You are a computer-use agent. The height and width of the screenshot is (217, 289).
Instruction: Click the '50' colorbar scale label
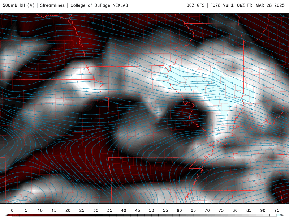tap(151, 210)
